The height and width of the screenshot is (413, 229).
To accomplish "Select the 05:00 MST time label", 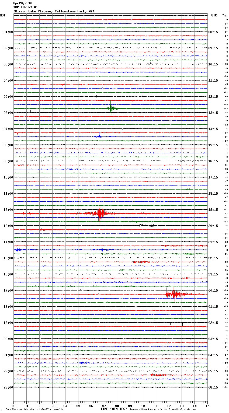I will tap(8, 97).
